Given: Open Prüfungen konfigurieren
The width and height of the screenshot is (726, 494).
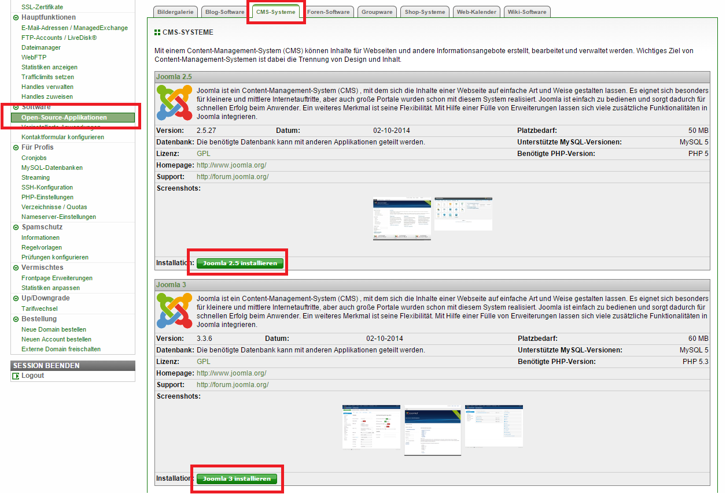Looking at the screenshot, I should click(55, 257).
